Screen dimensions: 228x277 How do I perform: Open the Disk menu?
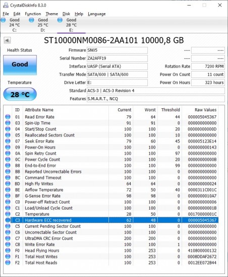66,14
